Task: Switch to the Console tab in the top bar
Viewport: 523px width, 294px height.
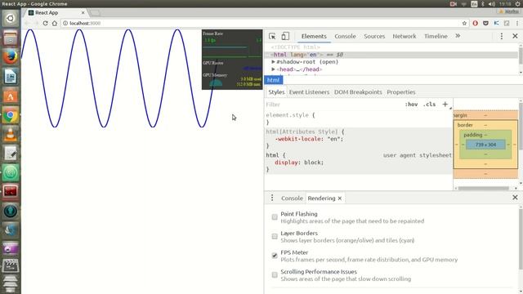Action: point(345,36)
